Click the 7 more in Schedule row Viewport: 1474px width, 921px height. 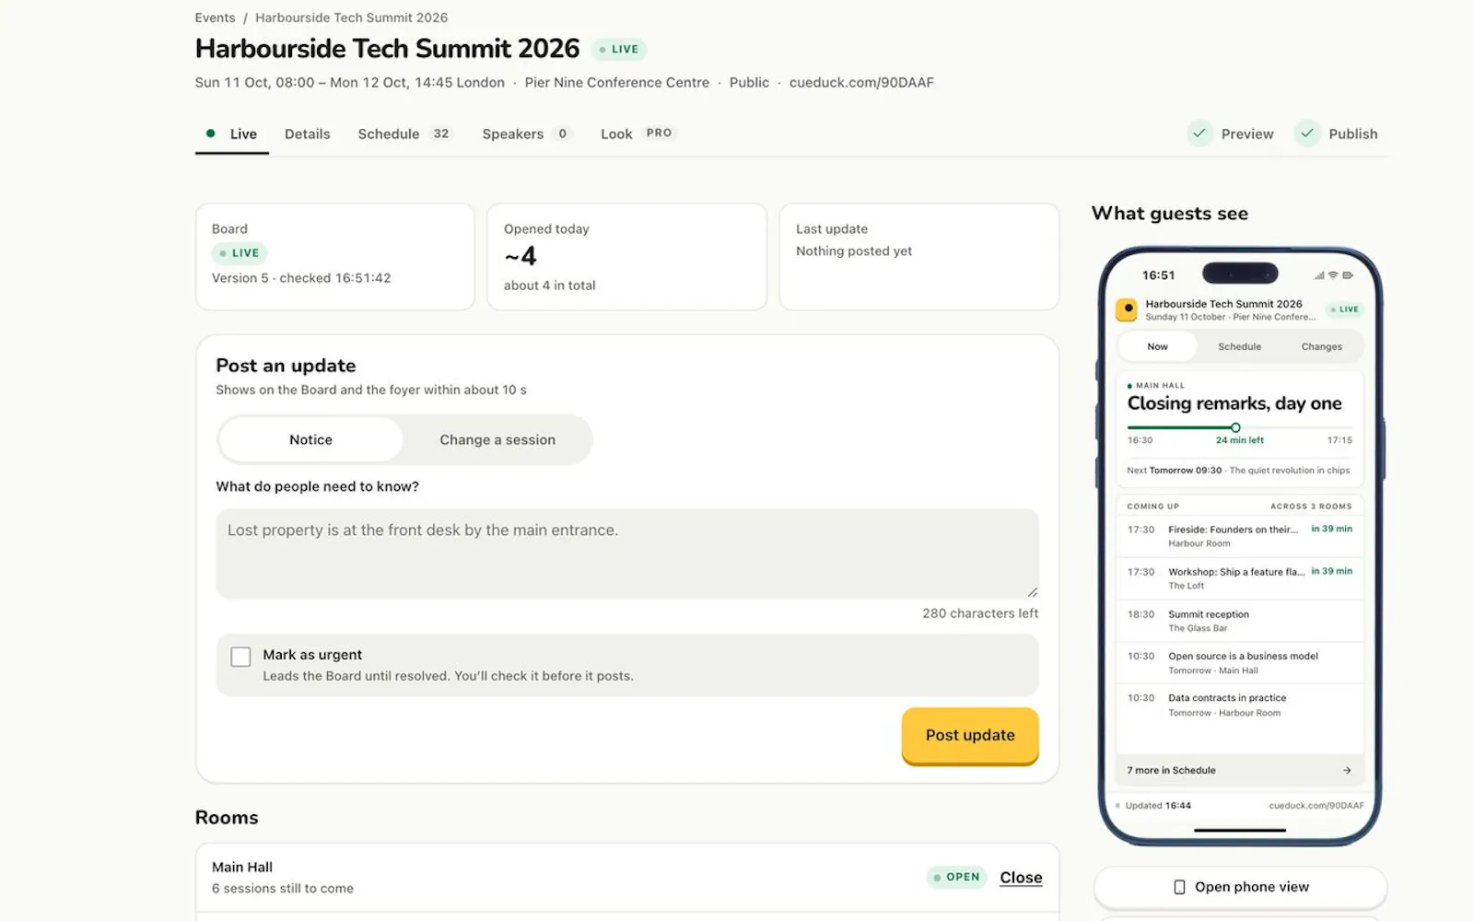tap(1239, 771)
